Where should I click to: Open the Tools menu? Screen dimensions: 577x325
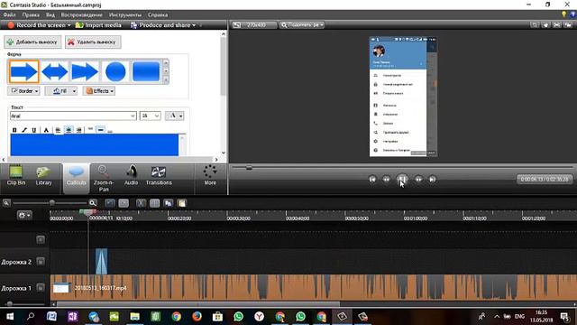pyautogui.click(x=125, y=14)
